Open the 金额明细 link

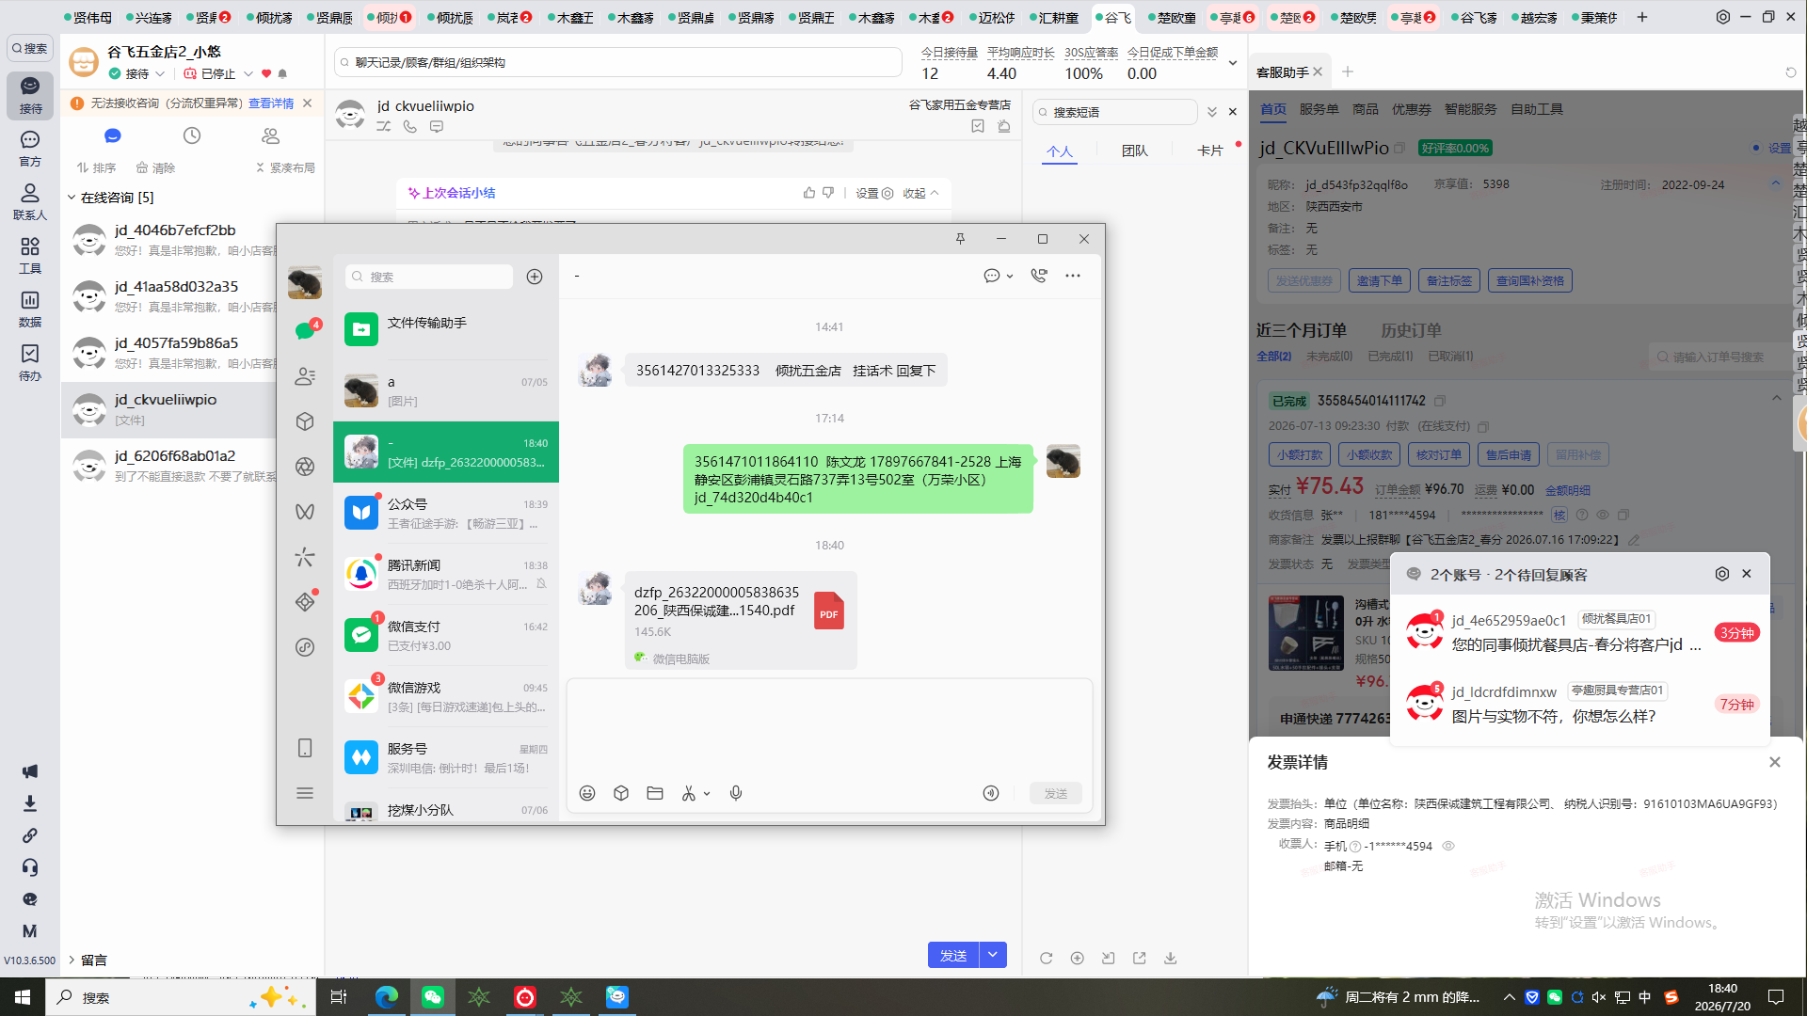1568,490
